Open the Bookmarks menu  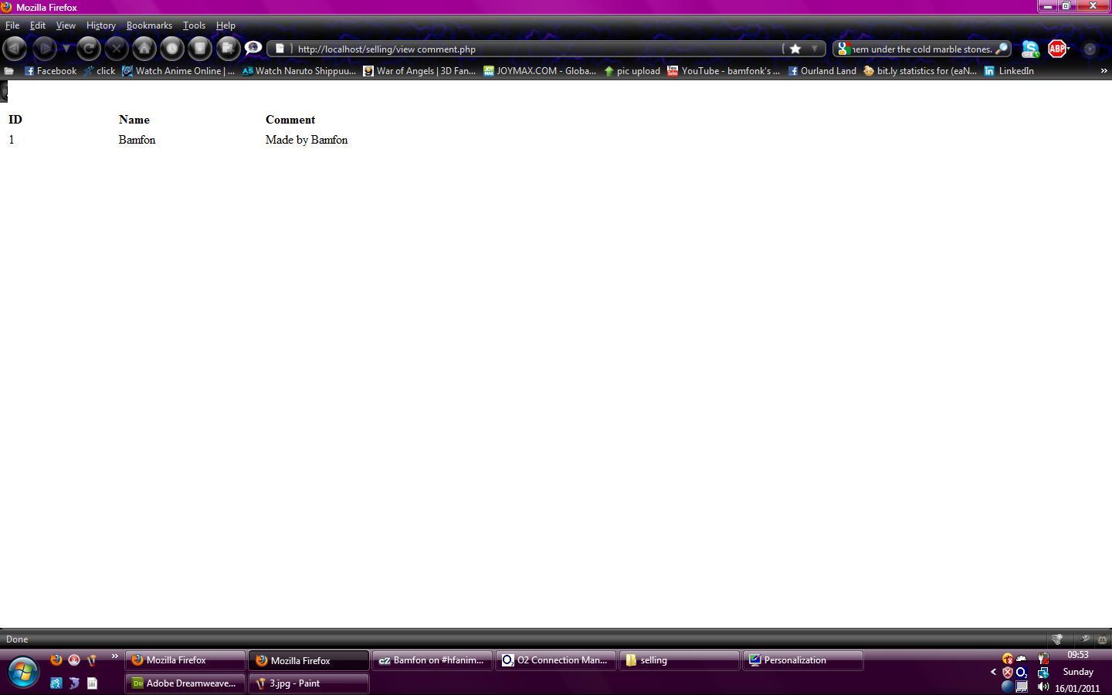pyautogui.click(x=149, y=25)
